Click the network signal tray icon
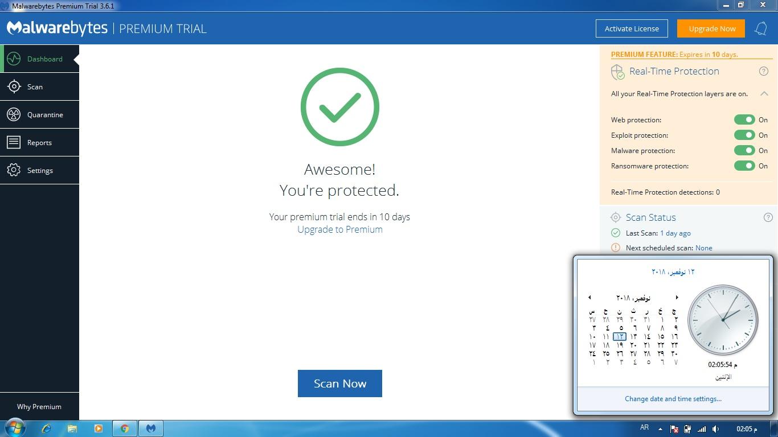The width and height of the screenshot is (778, 437). point(702,429)
